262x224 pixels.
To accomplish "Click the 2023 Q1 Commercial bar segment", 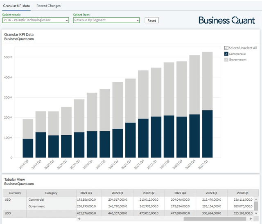I will pyautogui.click(x=208, y=134).
